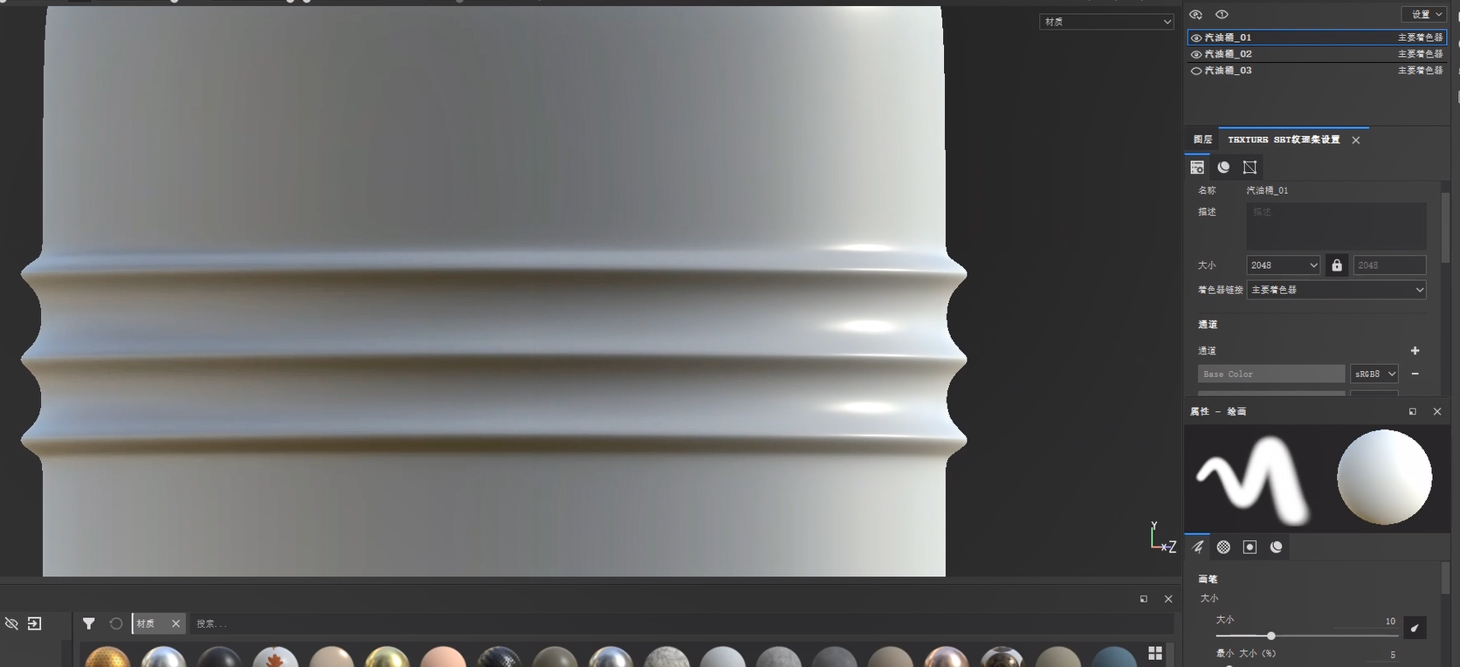Screen dimensions: 1460x667
Task: Open the mesh maps baking icon tab
Action: [x=1223, y=167]
